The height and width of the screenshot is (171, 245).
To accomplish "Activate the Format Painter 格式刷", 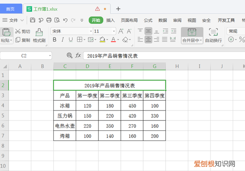I will tap(39, 36).
